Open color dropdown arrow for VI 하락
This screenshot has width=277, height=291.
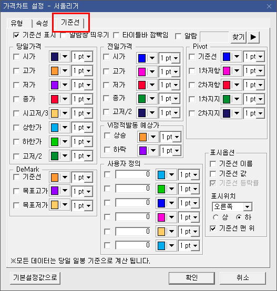pos(153,150)
